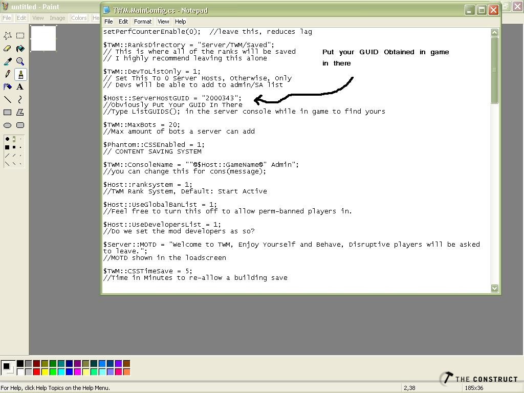Open Paint's Colors menu
This screenshot has height=393, width=524.
click(79, 18)
